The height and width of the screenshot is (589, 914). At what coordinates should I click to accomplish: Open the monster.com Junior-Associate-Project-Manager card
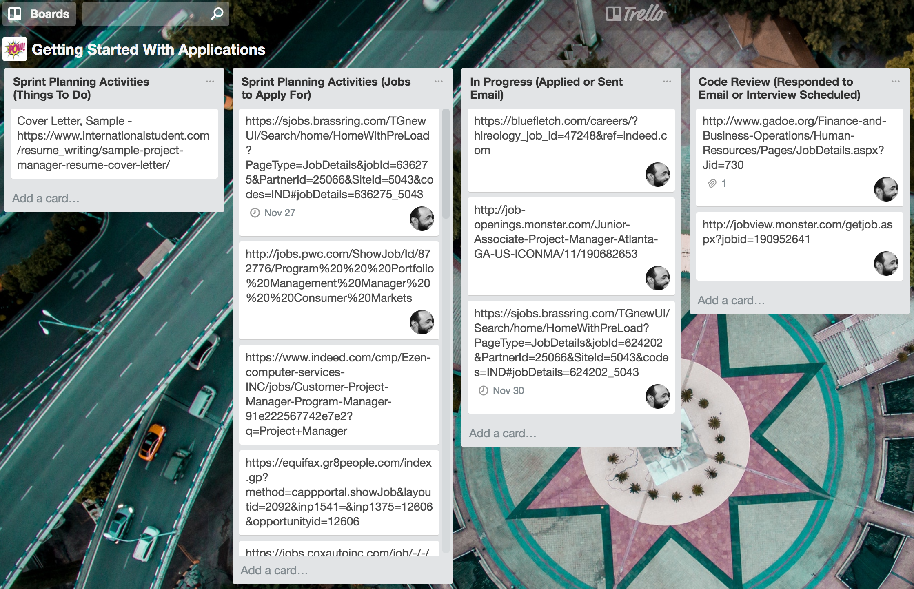click(x=571, y=246)
